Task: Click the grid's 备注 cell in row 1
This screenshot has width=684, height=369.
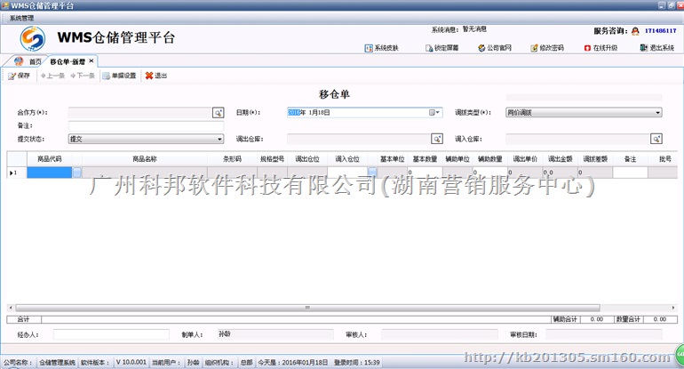Action: click(630, 172)
